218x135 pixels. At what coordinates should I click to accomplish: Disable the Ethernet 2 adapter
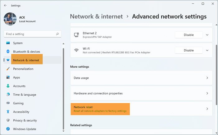(x=189, y=35)
